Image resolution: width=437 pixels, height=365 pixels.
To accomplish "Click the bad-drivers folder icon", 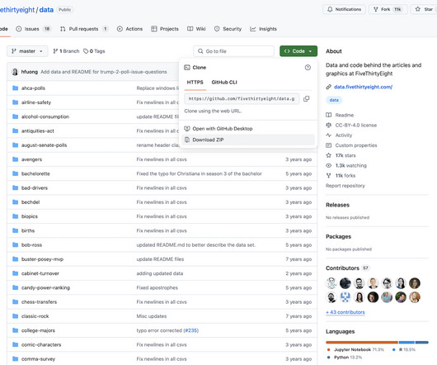I will click(x=16, y=187).
